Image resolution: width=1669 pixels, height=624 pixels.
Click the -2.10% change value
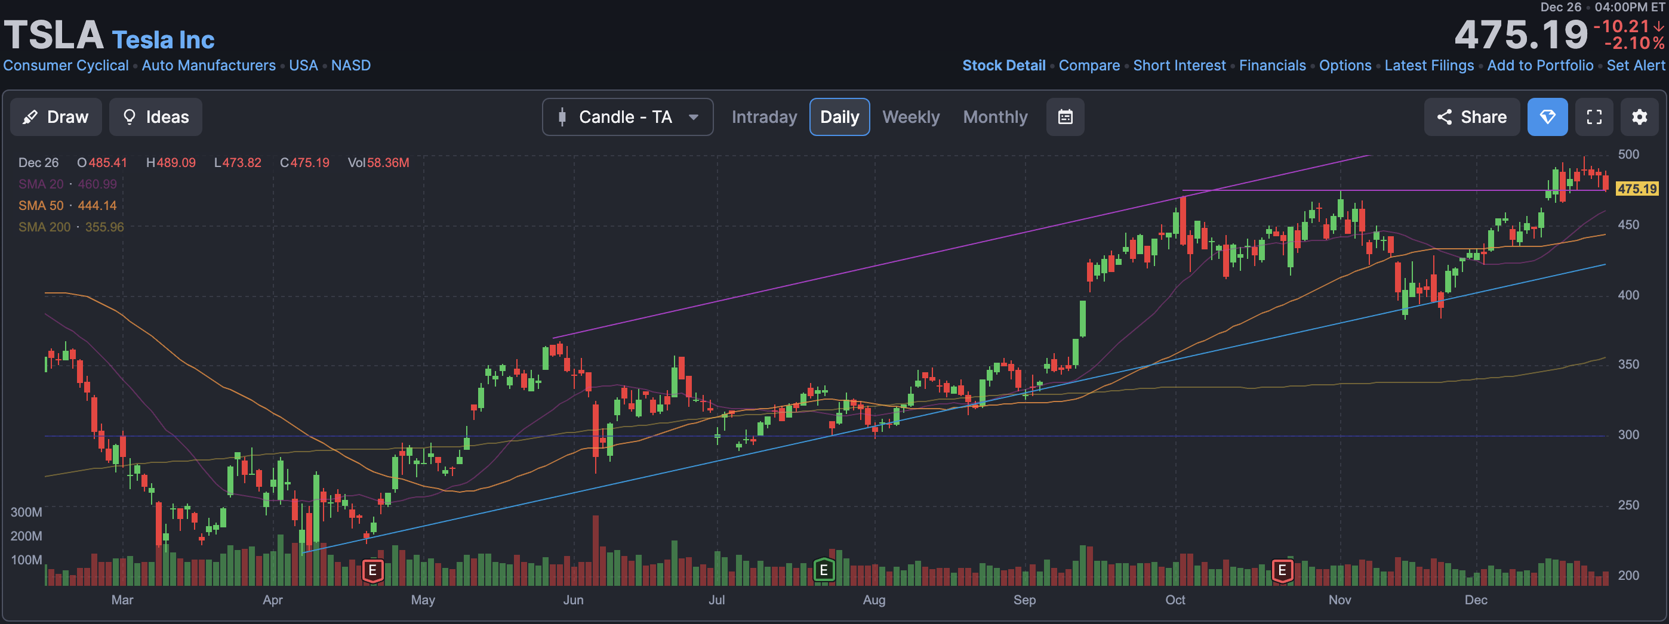(1634, 44)
